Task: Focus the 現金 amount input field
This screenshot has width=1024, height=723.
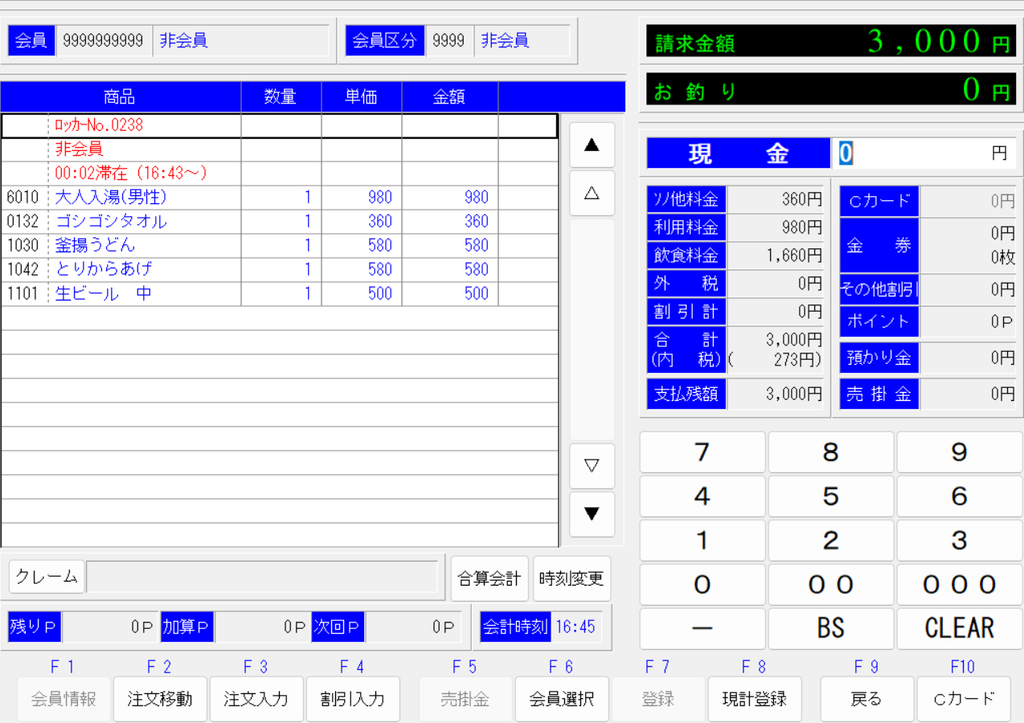Action: point(923,153)
